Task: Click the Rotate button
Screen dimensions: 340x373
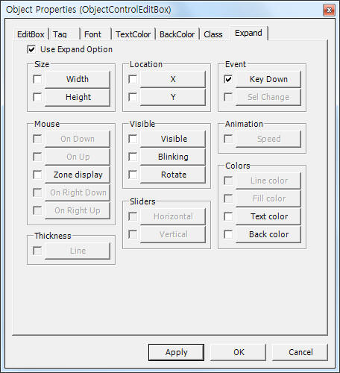Action: coord(173,175)
